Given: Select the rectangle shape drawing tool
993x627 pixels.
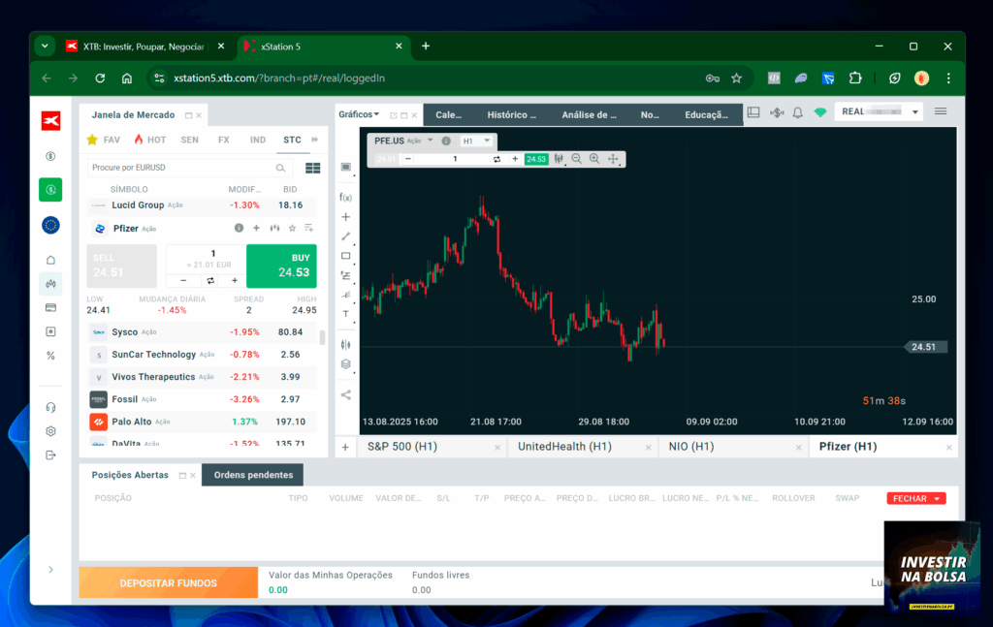Looking at the screenshot, I should [346, 256].
